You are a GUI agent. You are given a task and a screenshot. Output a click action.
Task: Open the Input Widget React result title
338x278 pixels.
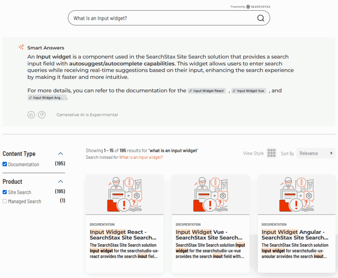[x=123, y=235]
